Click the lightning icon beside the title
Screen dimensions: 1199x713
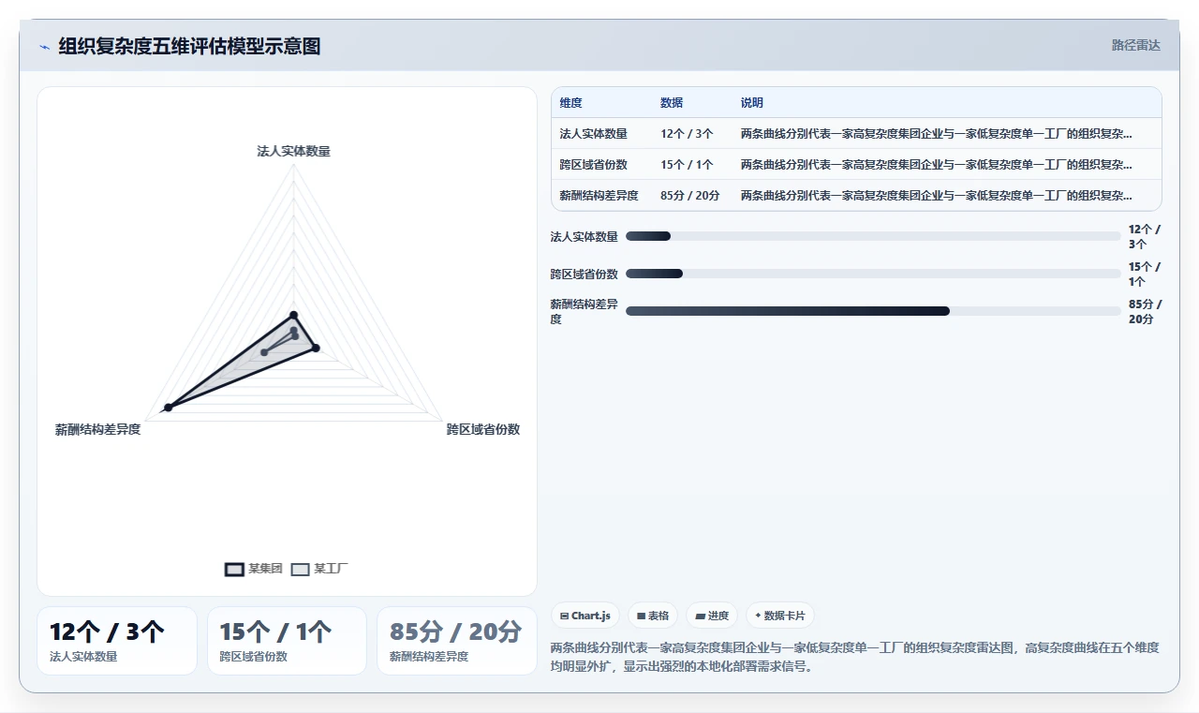(44, 46)
